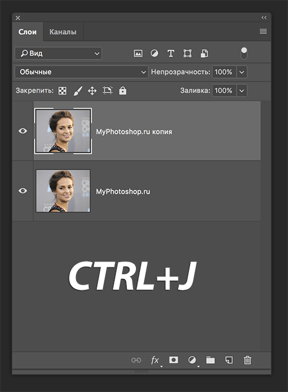288x392 pixels.
Task: Click the MyPhotoshop.ru копия layer name
Action: click(134, 132)
